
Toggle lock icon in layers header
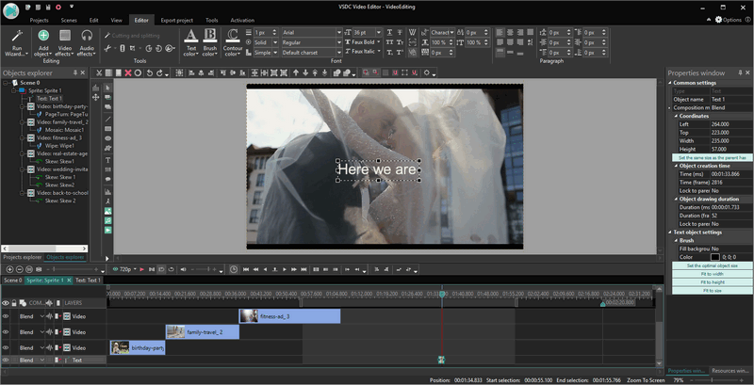click(14, 303)
